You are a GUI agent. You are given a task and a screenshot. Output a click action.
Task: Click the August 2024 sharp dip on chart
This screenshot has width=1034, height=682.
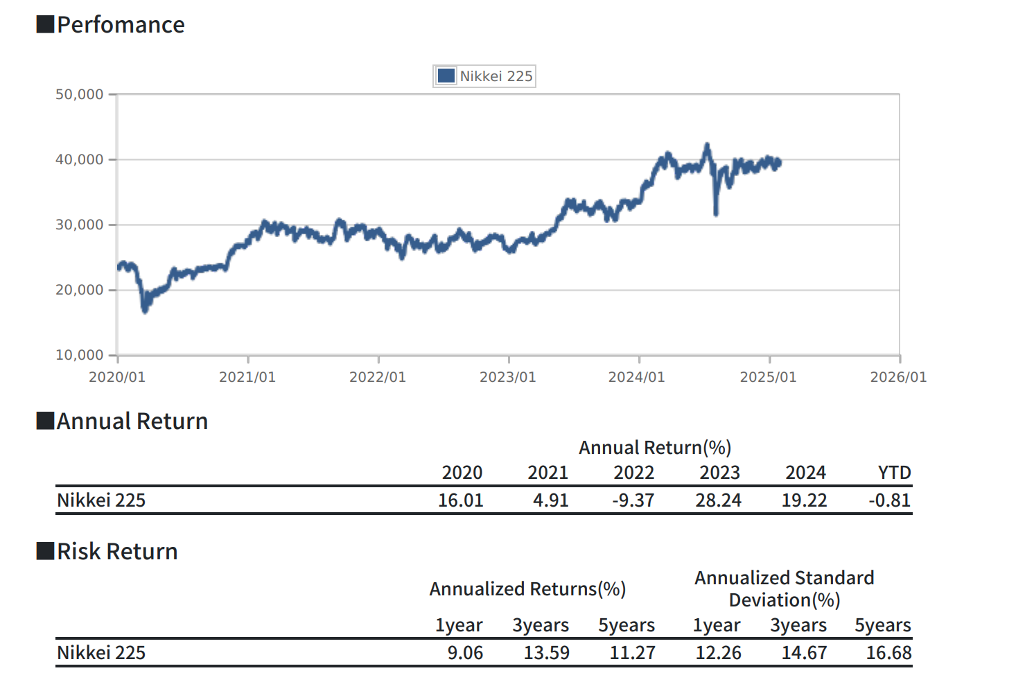716,213
